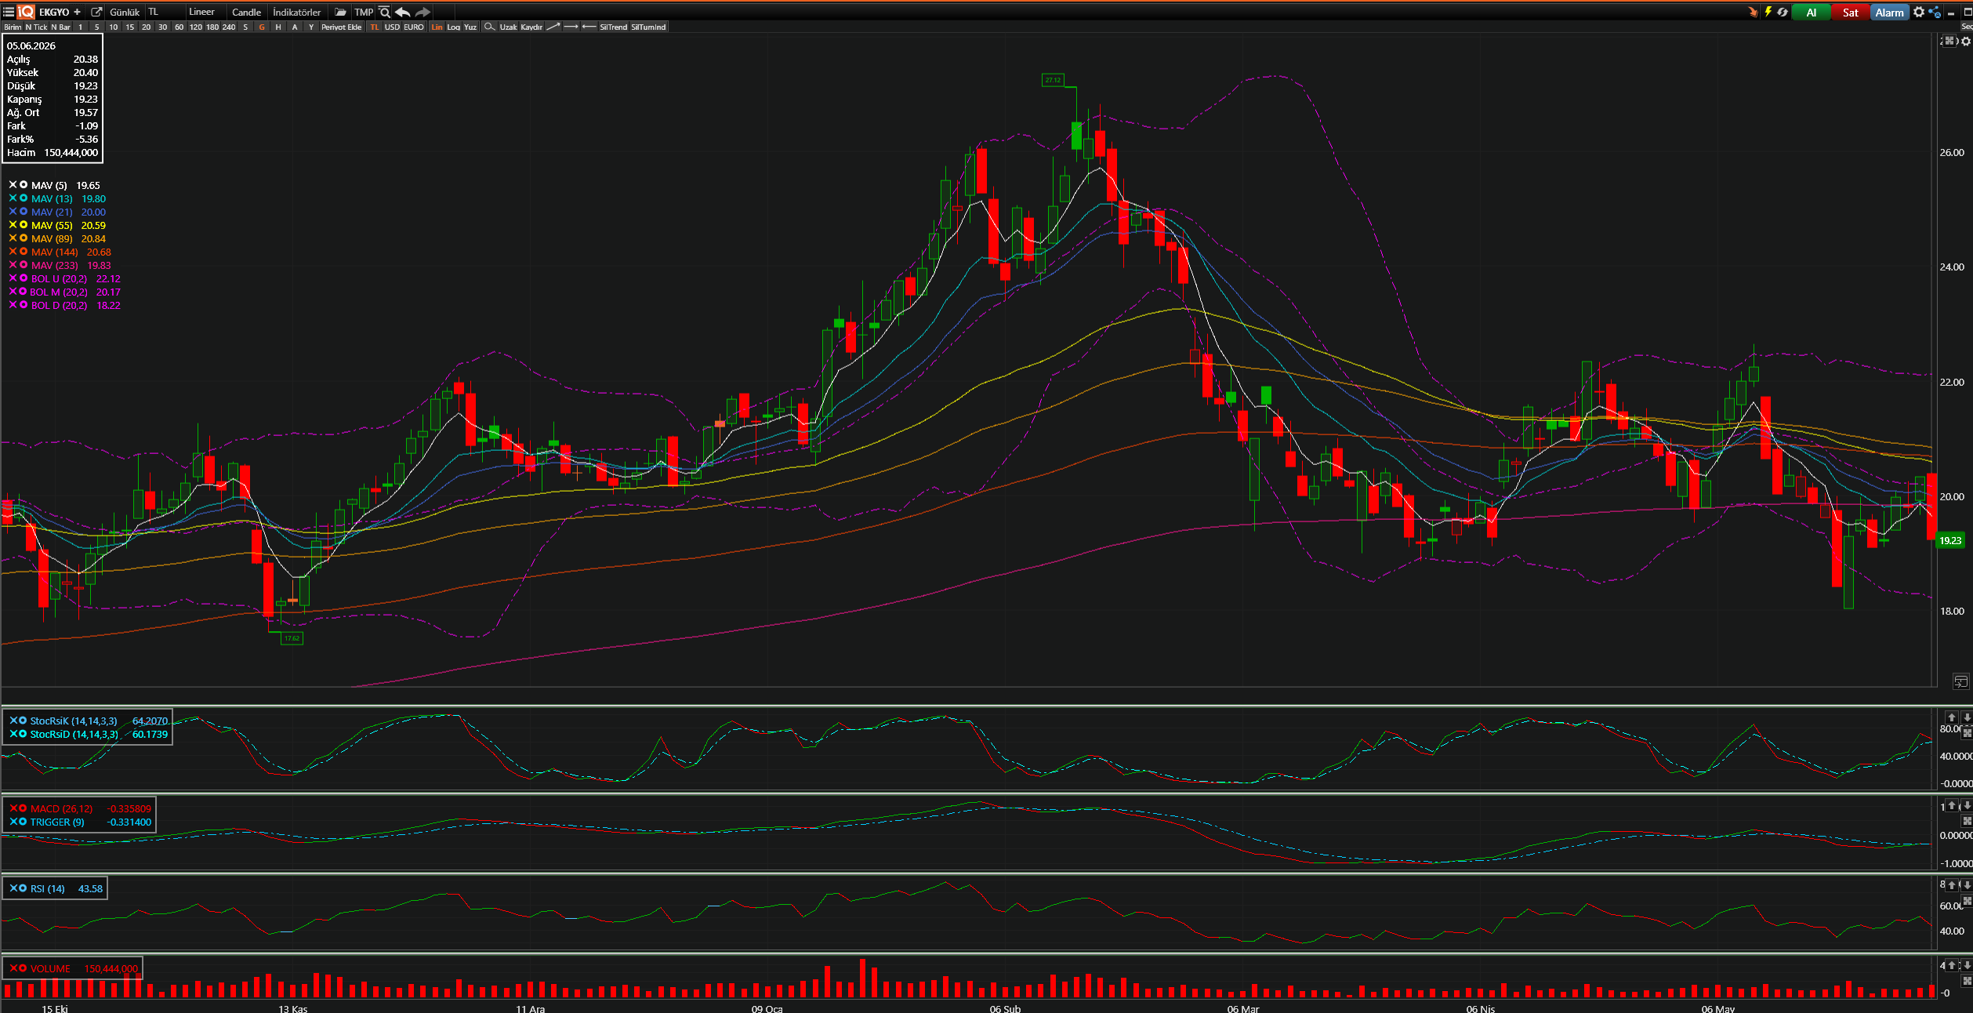
Task: Set scale to Lin
Action: (x=437, y=27)
